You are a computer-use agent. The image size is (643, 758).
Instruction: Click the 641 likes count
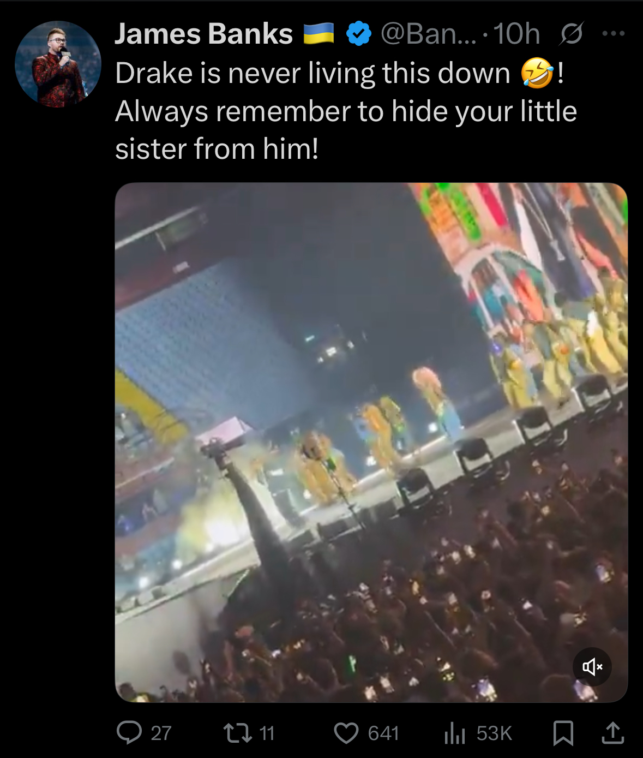point(383,733)
